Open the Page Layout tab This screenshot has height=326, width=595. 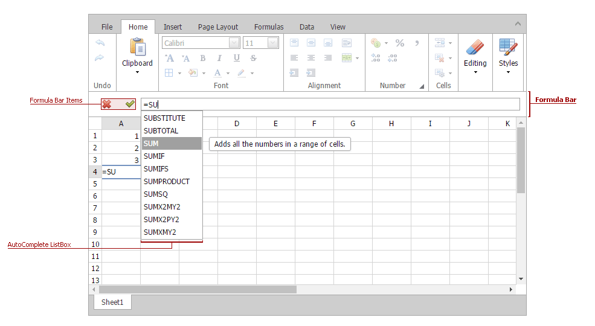click(x=218, y=27)
